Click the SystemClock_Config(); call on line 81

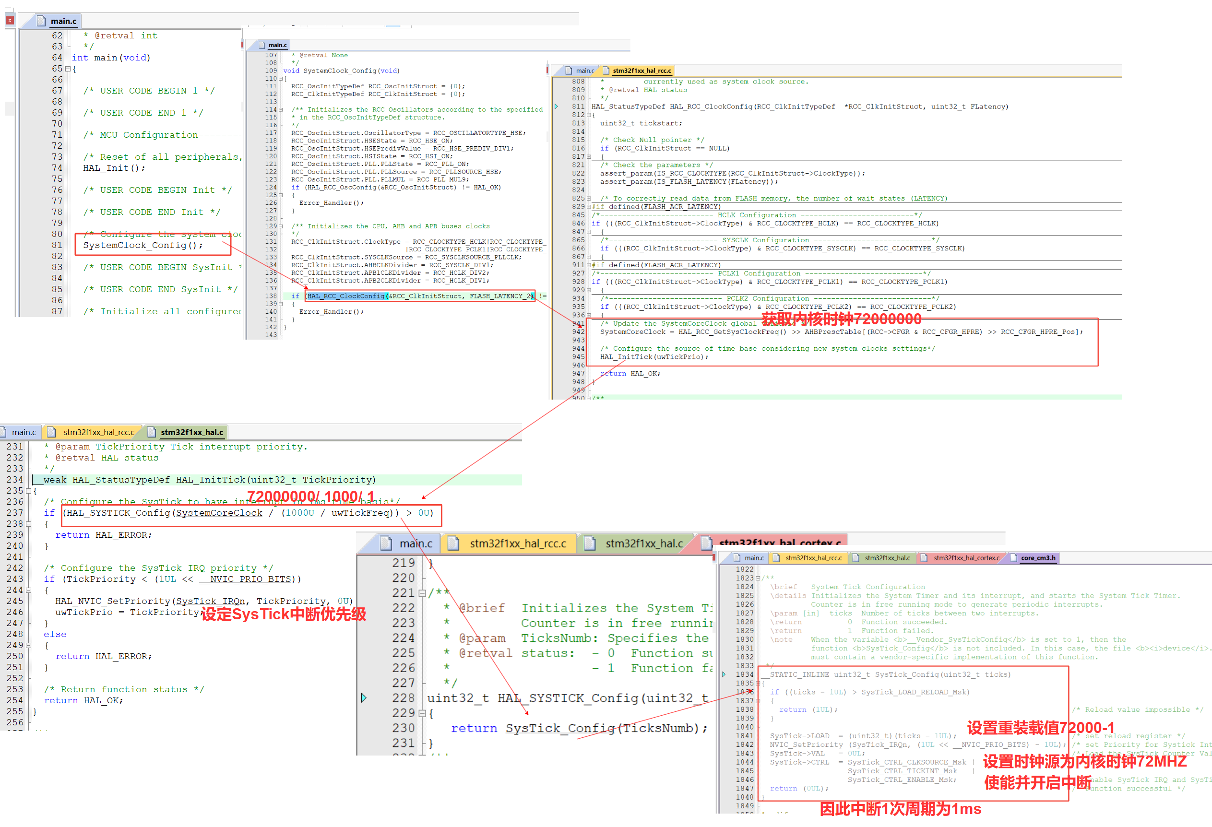tap(143, 245)
